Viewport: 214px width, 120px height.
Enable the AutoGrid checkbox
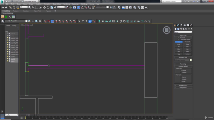click(178, 38)
